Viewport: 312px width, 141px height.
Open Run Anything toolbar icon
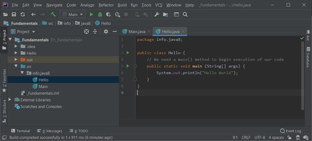(x=176, y=14)
